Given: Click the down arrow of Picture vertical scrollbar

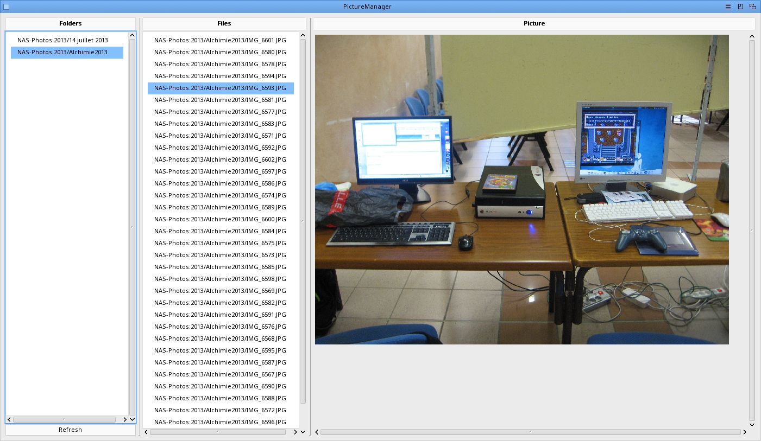Looking at the screenshot, I should point(752,425).
